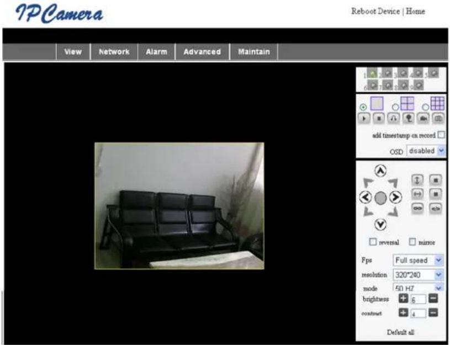
Task: Increase brightness with plus button
Action: point(403,299)
